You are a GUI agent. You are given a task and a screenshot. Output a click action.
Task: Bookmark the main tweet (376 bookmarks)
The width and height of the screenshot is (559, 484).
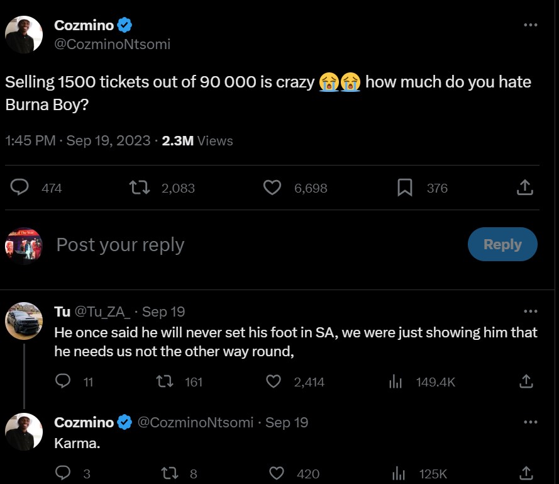click(x=406, y=188)
